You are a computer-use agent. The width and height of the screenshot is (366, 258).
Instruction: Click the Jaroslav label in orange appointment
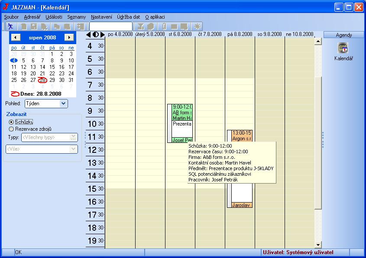pyautogui.click(x=242, y=205)
